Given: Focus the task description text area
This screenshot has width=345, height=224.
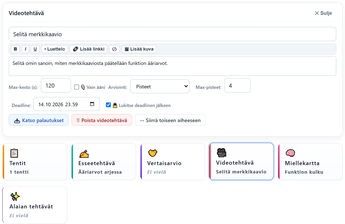Looking at the screenshot, I should 172,66.
